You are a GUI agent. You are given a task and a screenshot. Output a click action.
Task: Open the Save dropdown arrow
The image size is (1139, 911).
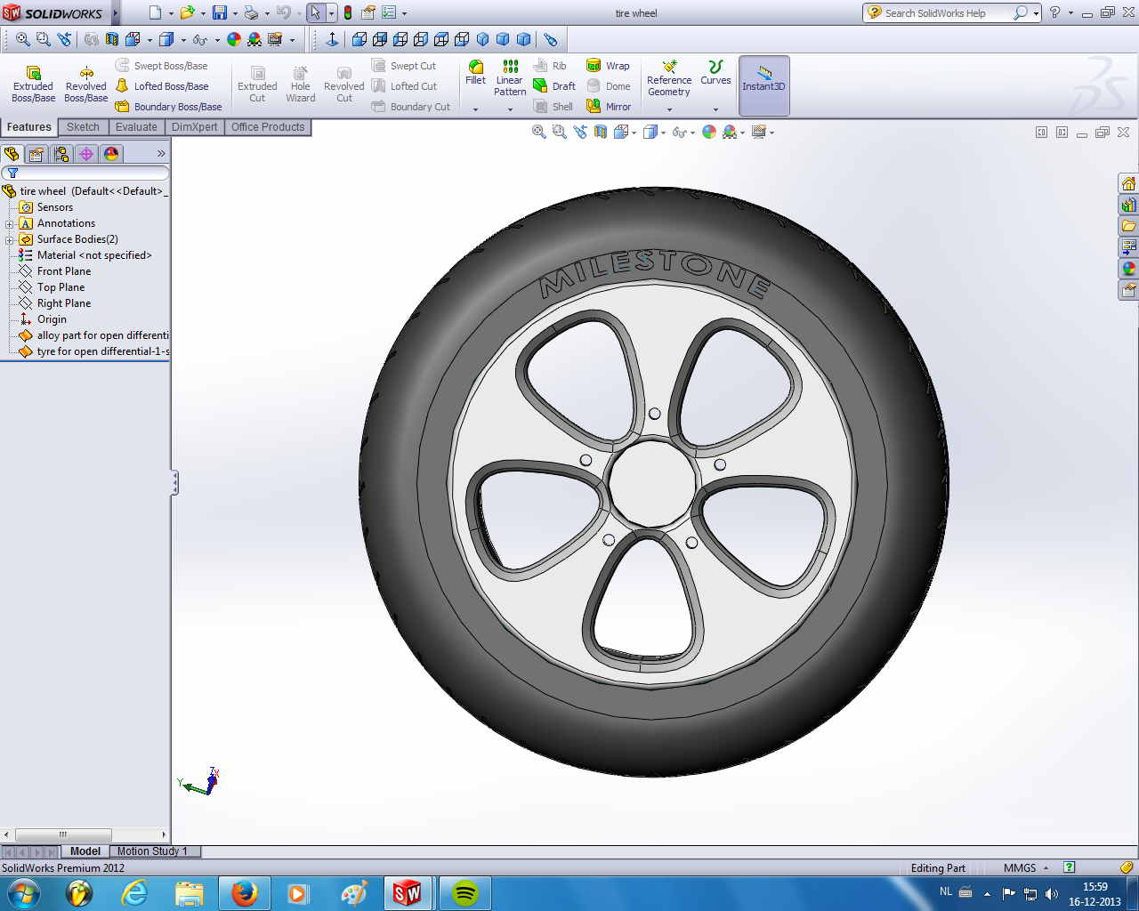[235, 13]
